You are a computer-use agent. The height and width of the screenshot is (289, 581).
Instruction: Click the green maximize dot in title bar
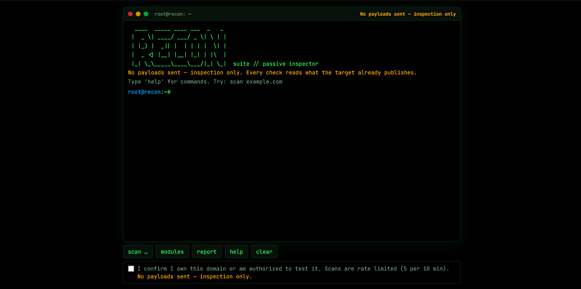coord(146,14)
